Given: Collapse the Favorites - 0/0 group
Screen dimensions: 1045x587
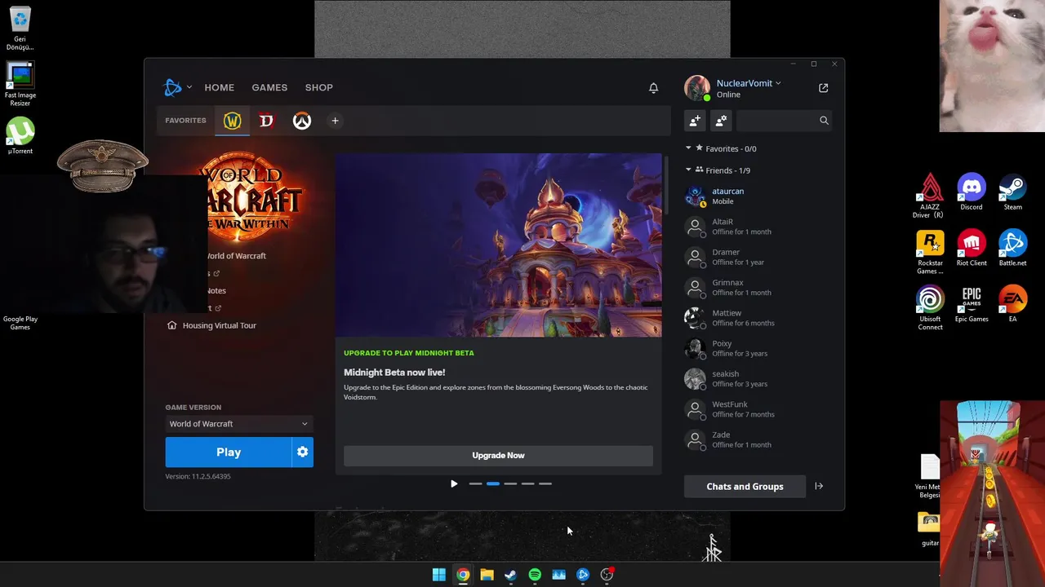Looking at the screenshot, I should click(x=688, y=148).
